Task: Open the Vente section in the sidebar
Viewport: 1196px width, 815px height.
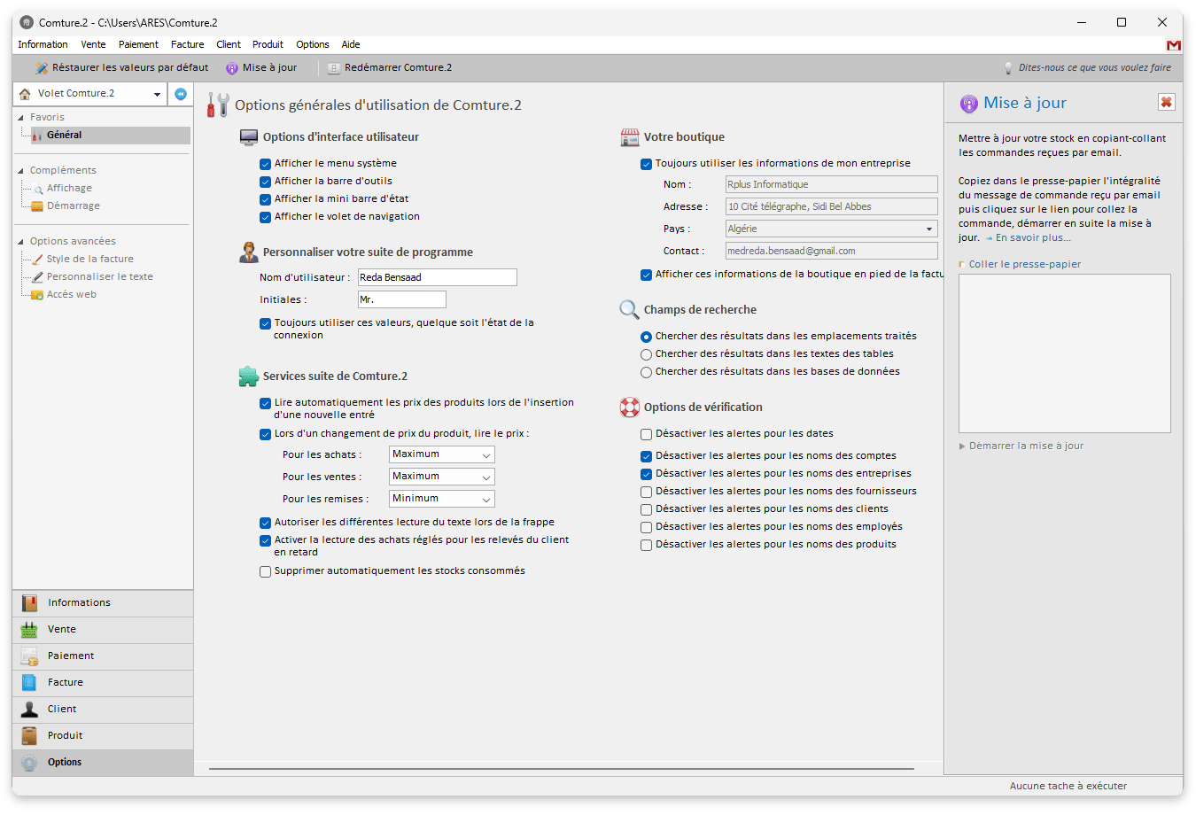Action: coord(62,630)
